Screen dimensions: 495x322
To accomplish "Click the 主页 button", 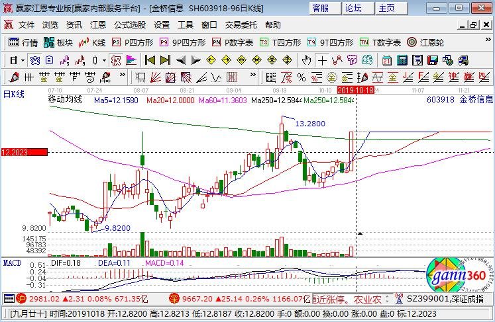I will pos(392,8).
